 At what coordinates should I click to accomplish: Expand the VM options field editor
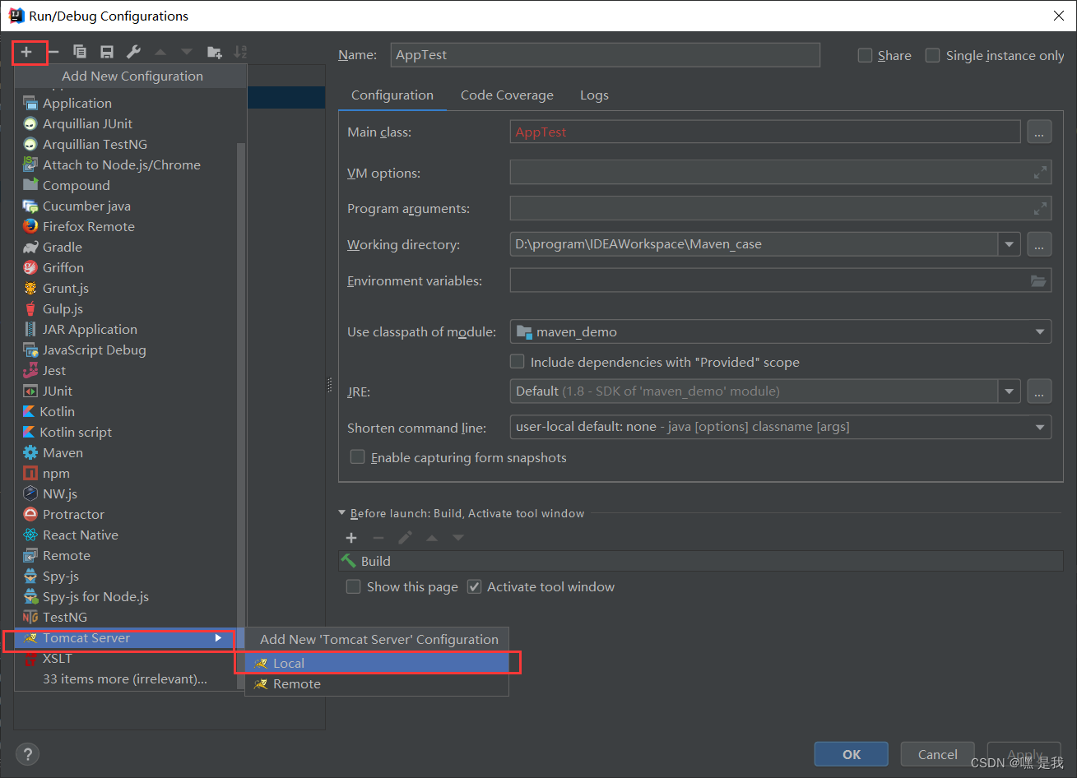point(1040,173)
